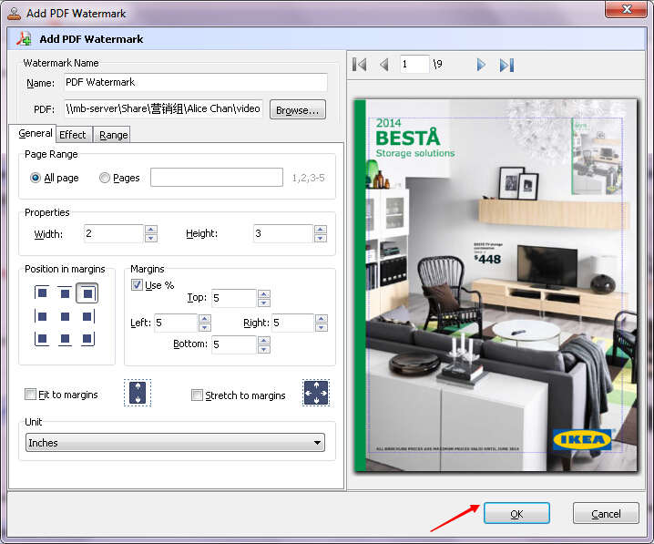Screen dimensions: 654x544
Task: Set position to middle-right
Action: pos(88,316)
